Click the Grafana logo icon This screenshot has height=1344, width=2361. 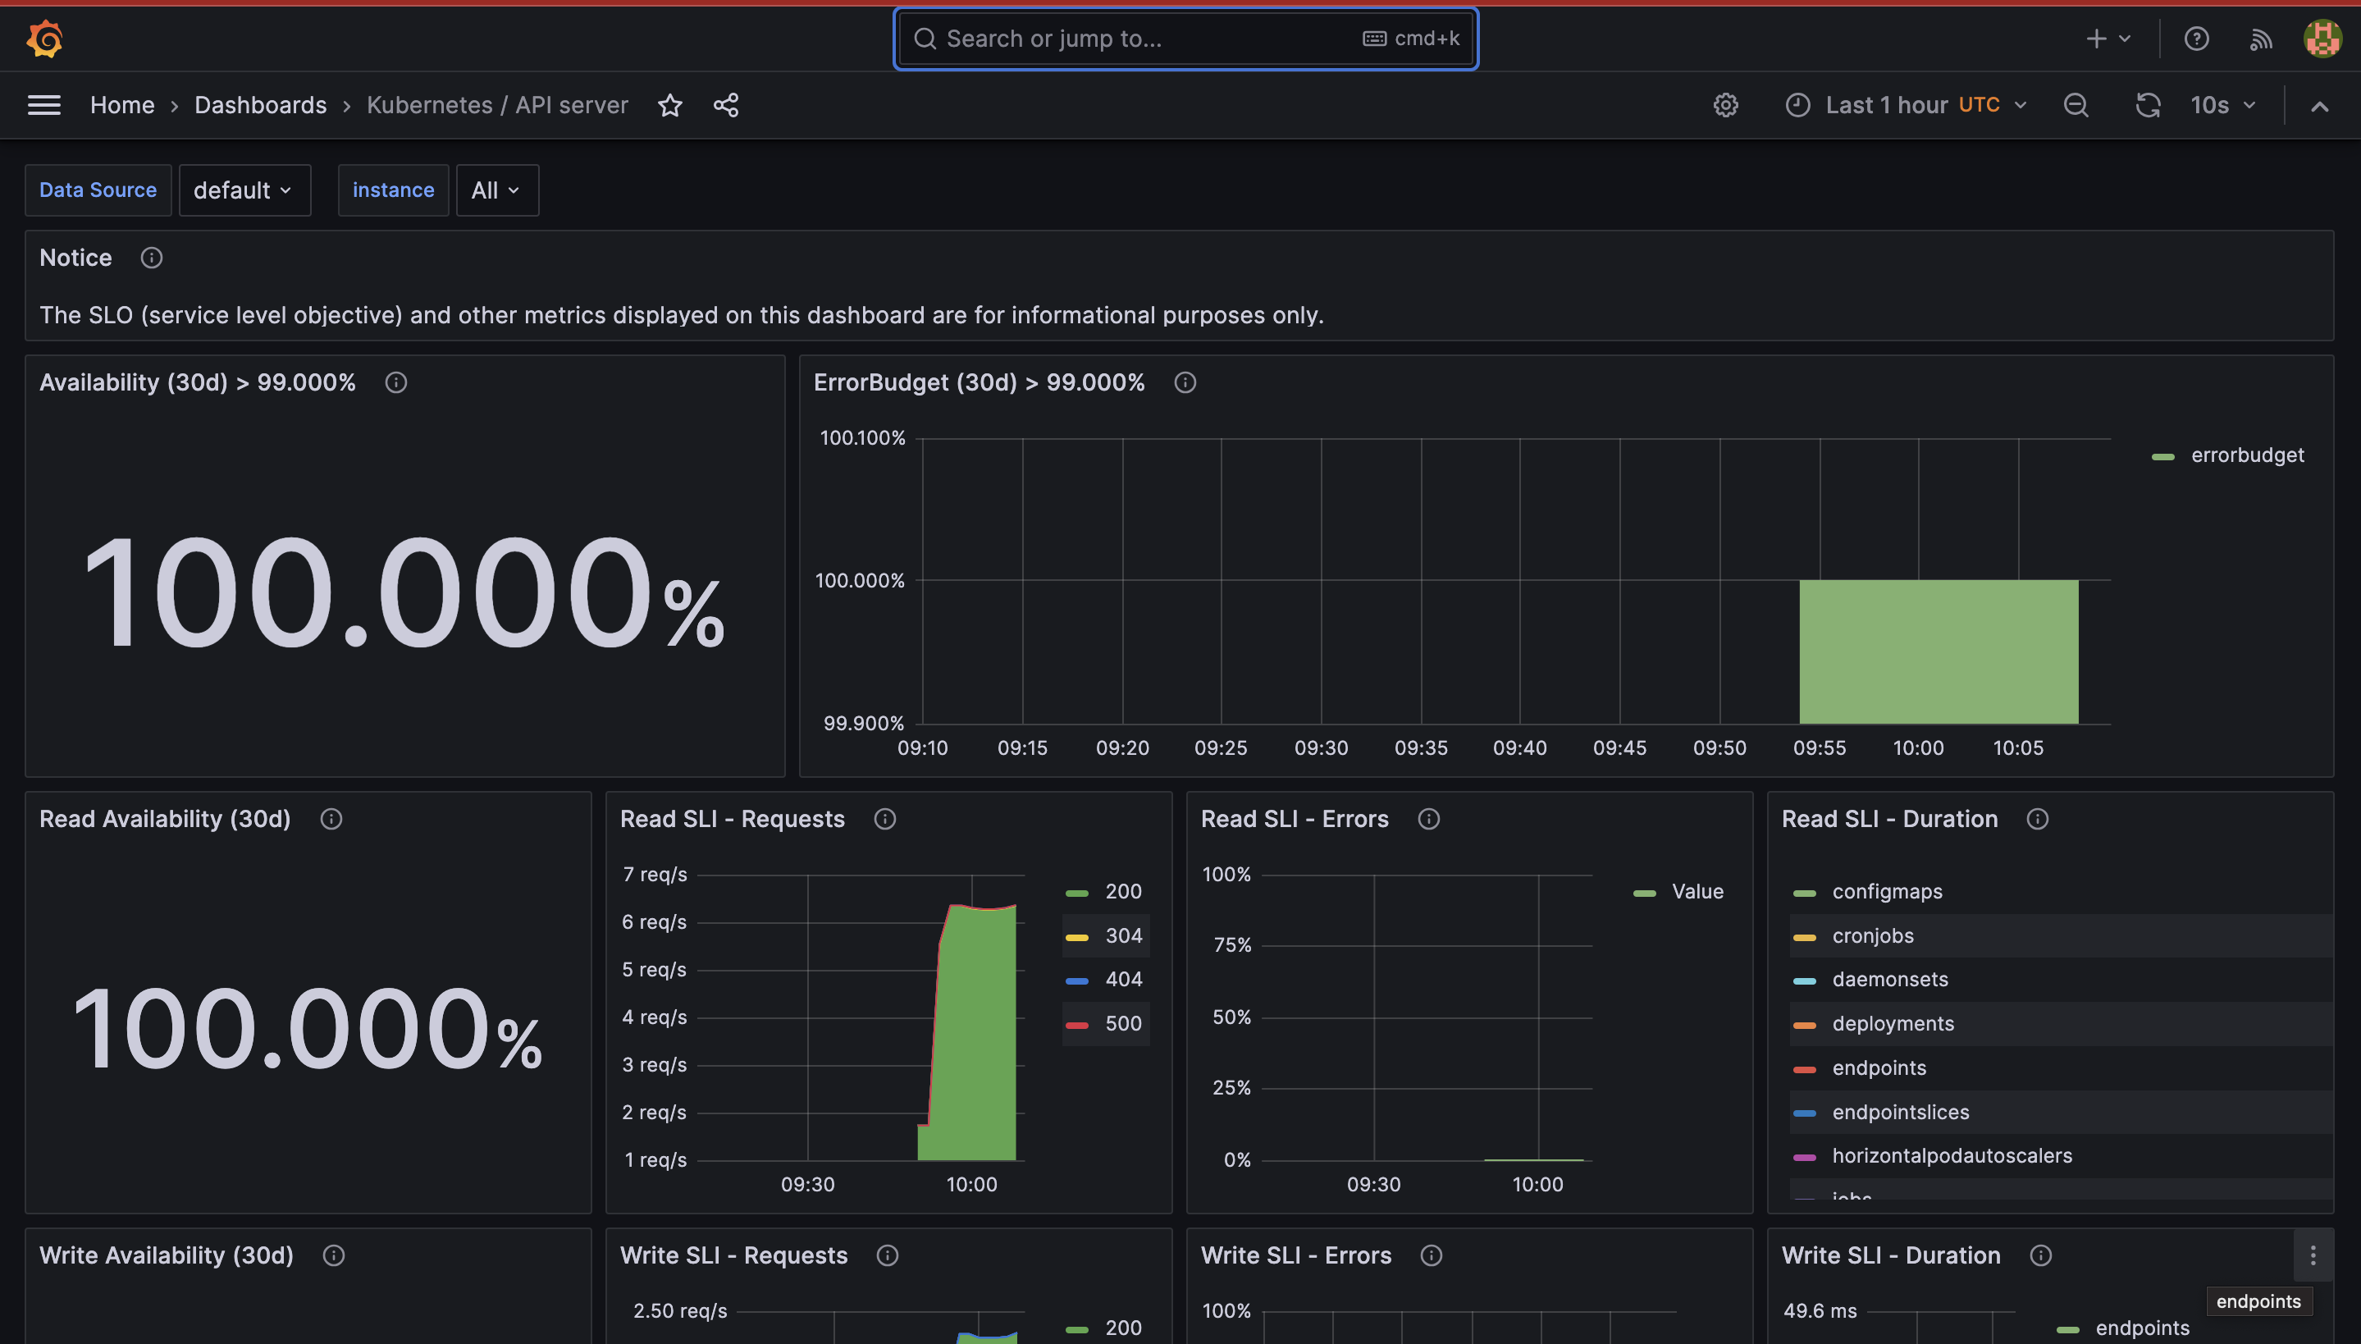pos(44,39)
